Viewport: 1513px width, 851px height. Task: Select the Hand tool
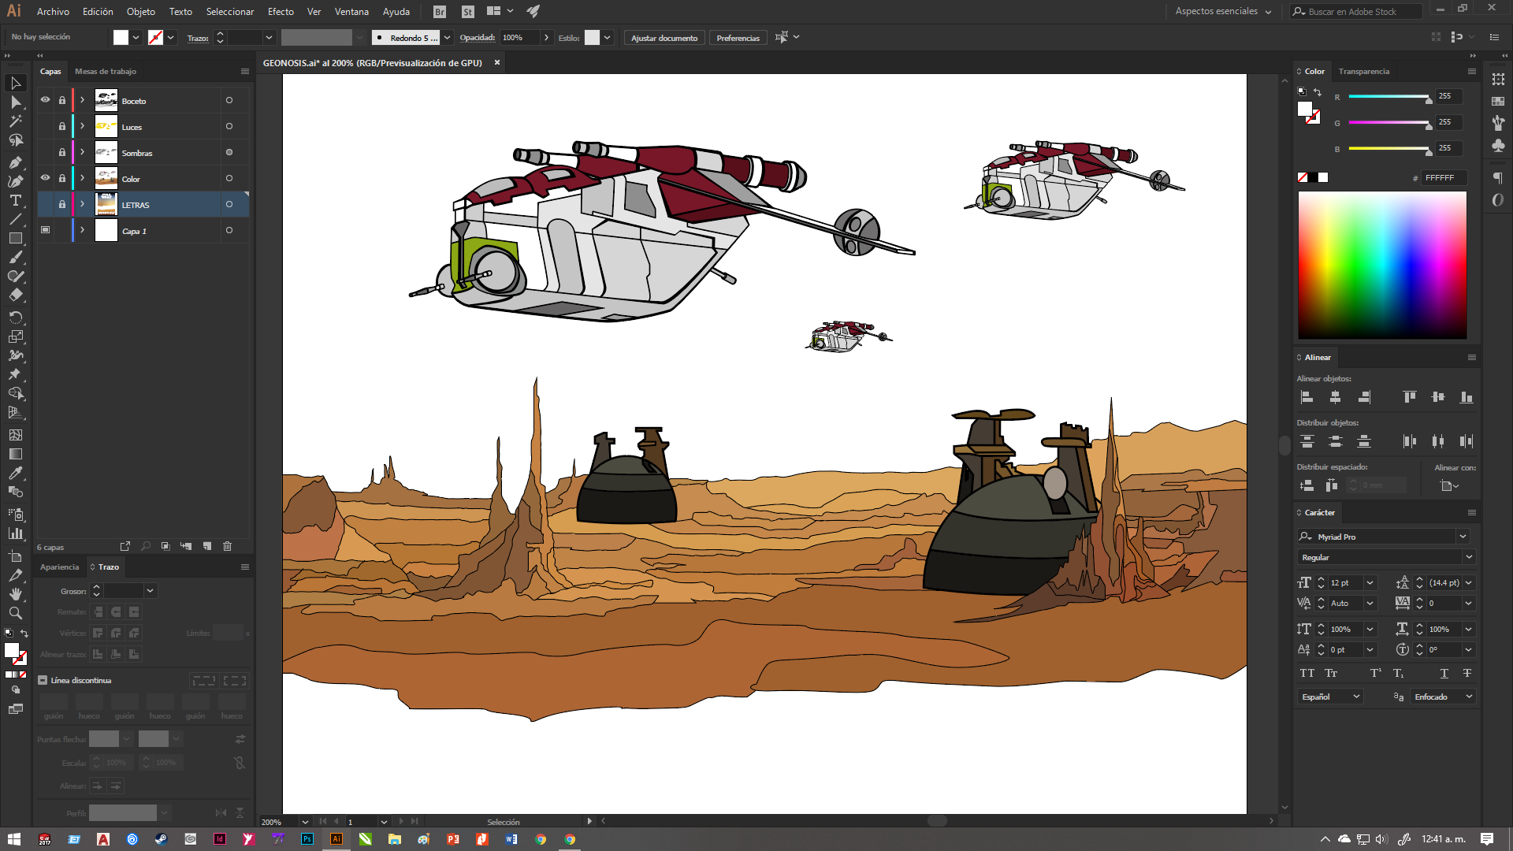[15, 594]
